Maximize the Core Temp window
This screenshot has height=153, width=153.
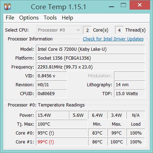[123, 5]
